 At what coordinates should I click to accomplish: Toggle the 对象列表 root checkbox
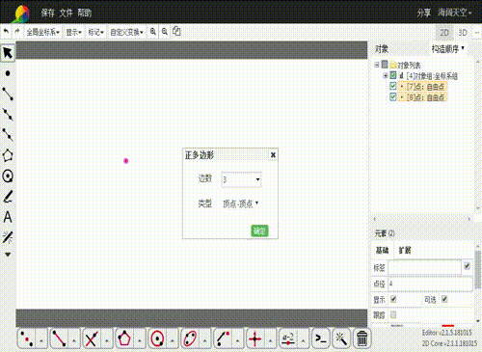(x=385, y=65)
